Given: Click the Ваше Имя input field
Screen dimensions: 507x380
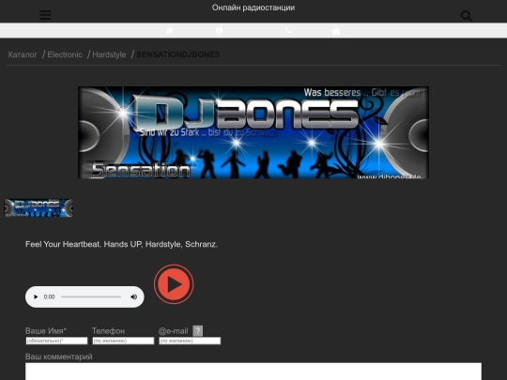Looking at the screenshot, I should pyautogui.click(x=56, y=341).
